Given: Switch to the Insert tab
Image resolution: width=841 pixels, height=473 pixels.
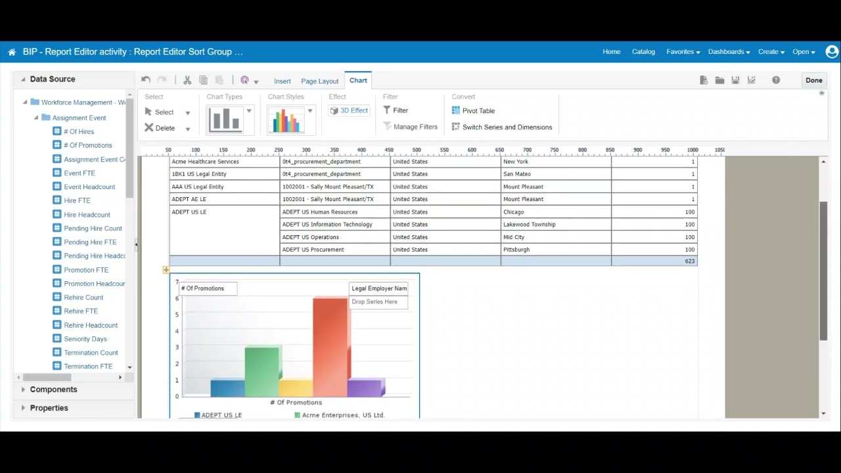Looking at the screenshot, I should click(x=283, y=81).
